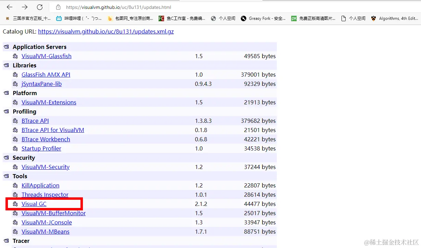Select the Tracer category heading text
421x248 pixels.
coord(21,241)
